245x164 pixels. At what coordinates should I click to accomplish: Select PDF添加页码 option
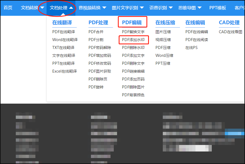[133, 79]
